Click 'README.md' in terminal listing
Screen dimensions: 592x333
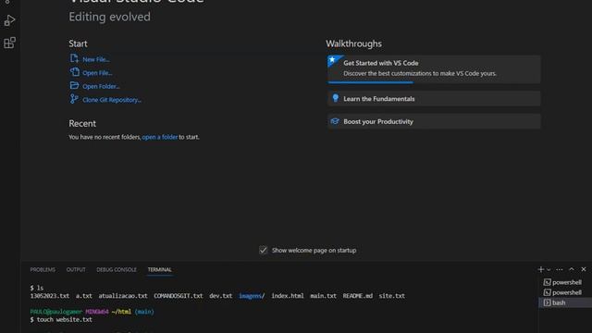pos(358,296)
